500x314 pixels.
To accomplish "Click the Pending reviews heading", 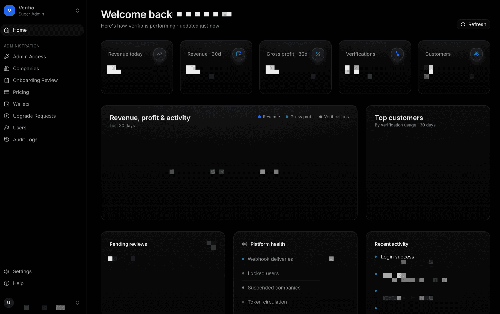I will 128,244.
